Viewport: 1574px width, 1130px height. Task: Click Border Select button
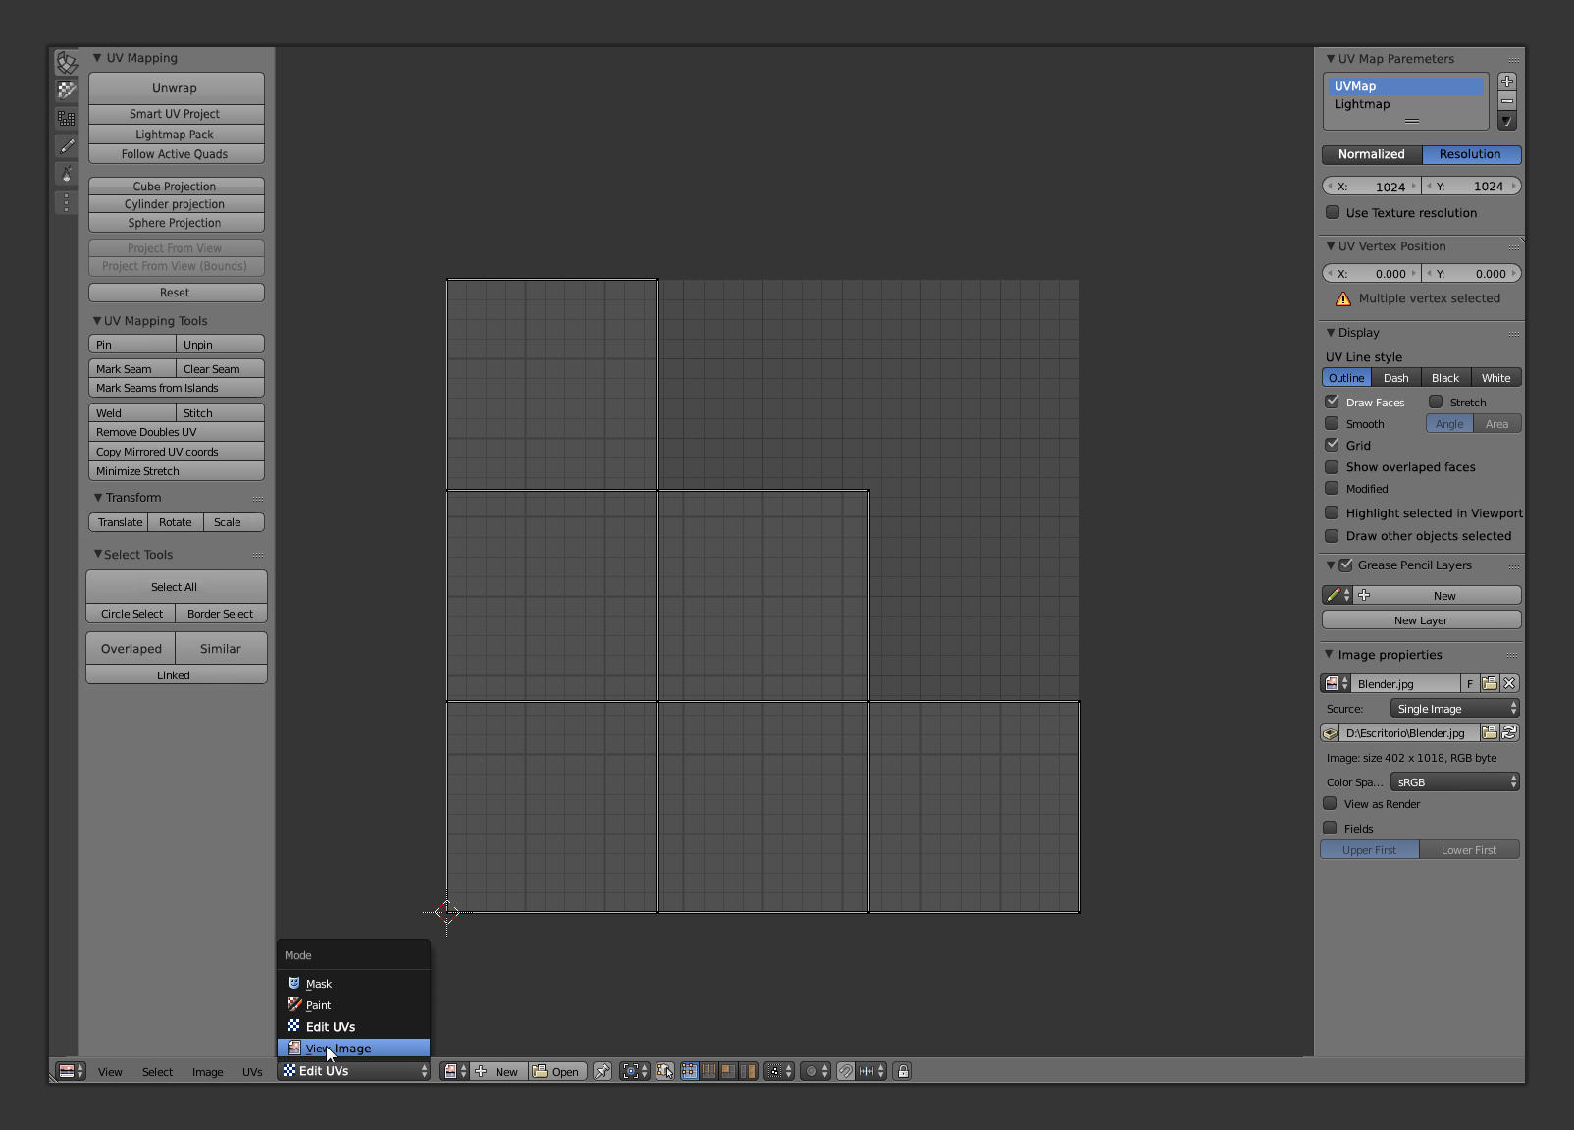[x=221, y=613]
